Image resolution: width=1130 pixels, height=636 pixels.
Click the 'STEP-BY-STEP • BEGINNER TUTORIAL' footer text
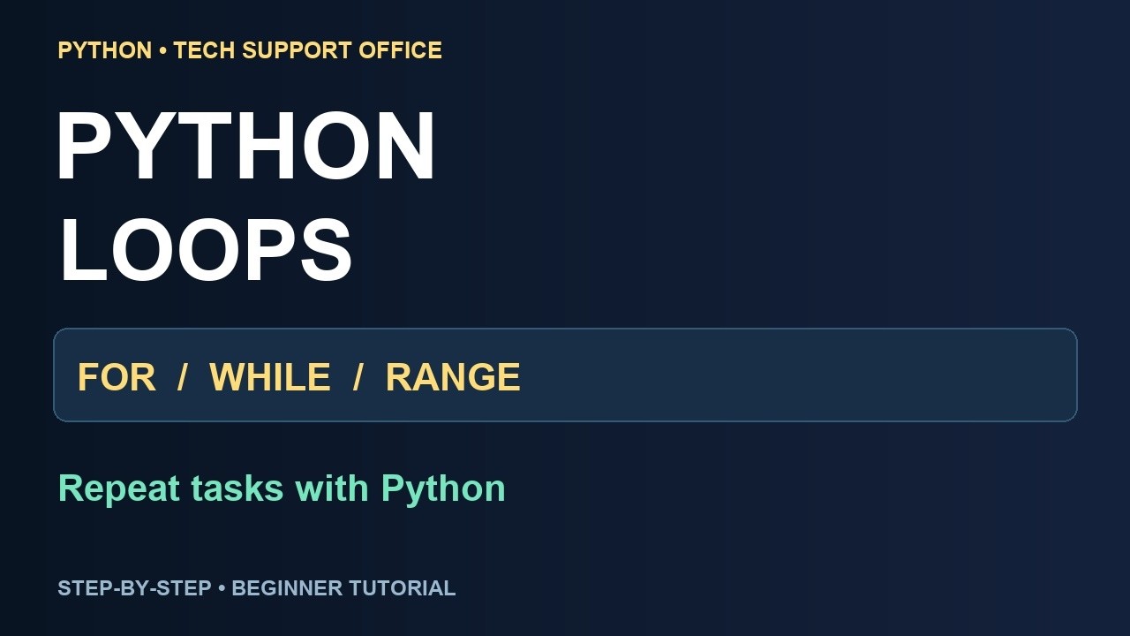tap(257, 588)
